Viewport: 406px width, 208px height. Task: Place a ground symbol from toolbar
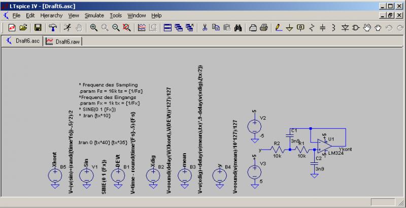tap(289, 28)
